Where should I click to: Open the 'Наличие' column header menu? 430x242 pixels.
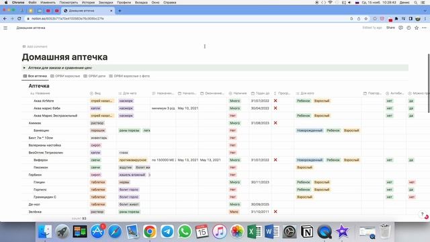[x=237, y=93]
